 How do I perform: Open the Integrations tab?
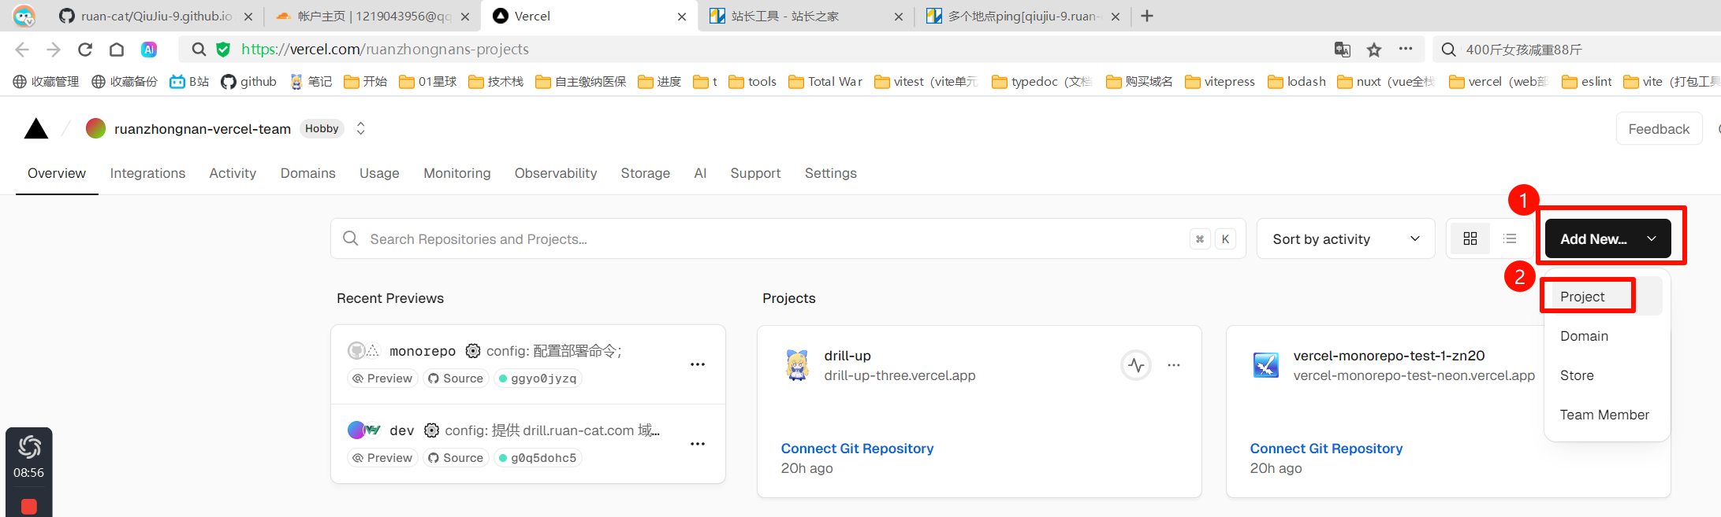pyautogui.click(x=147, y=173)
